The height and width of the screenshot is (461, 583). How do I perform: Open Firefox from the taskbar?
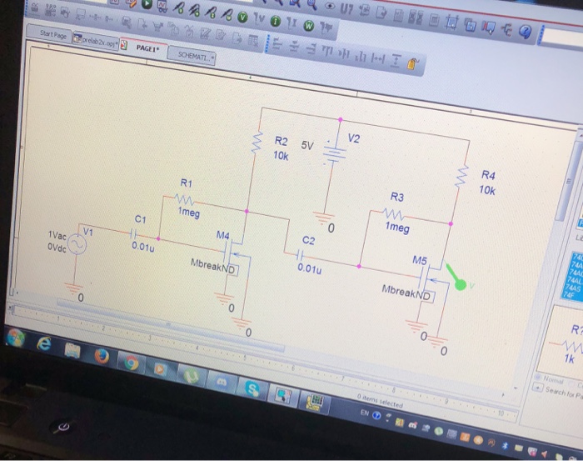tap(102, 356)
